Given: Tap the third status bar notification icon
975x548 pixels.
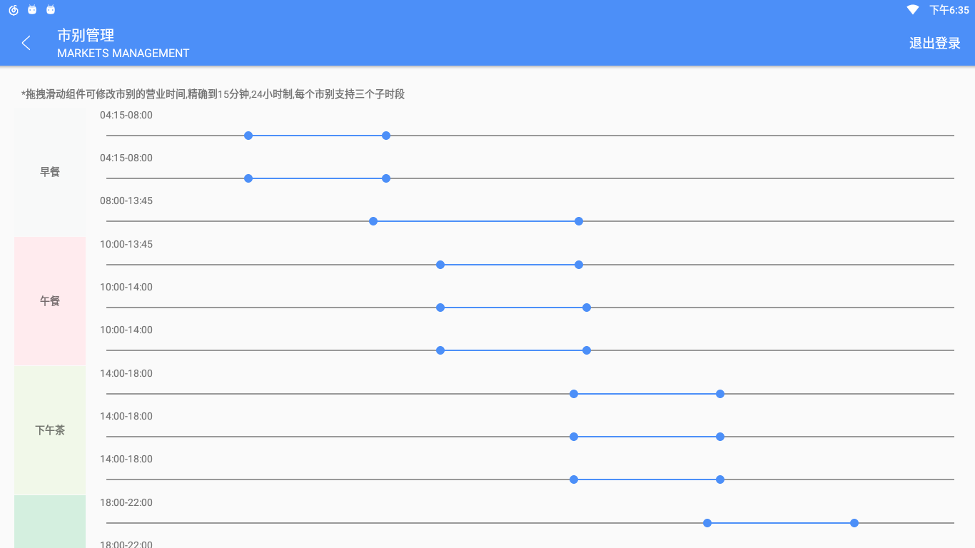Looking at the screenshot, I should coord(51,10).
